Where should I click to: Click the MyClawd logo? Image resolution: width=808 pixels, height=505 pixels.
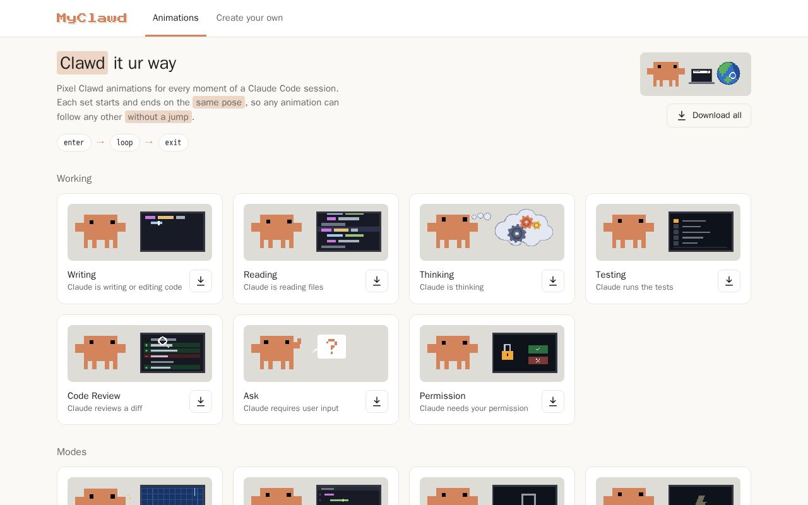click(x=92, y=18)
